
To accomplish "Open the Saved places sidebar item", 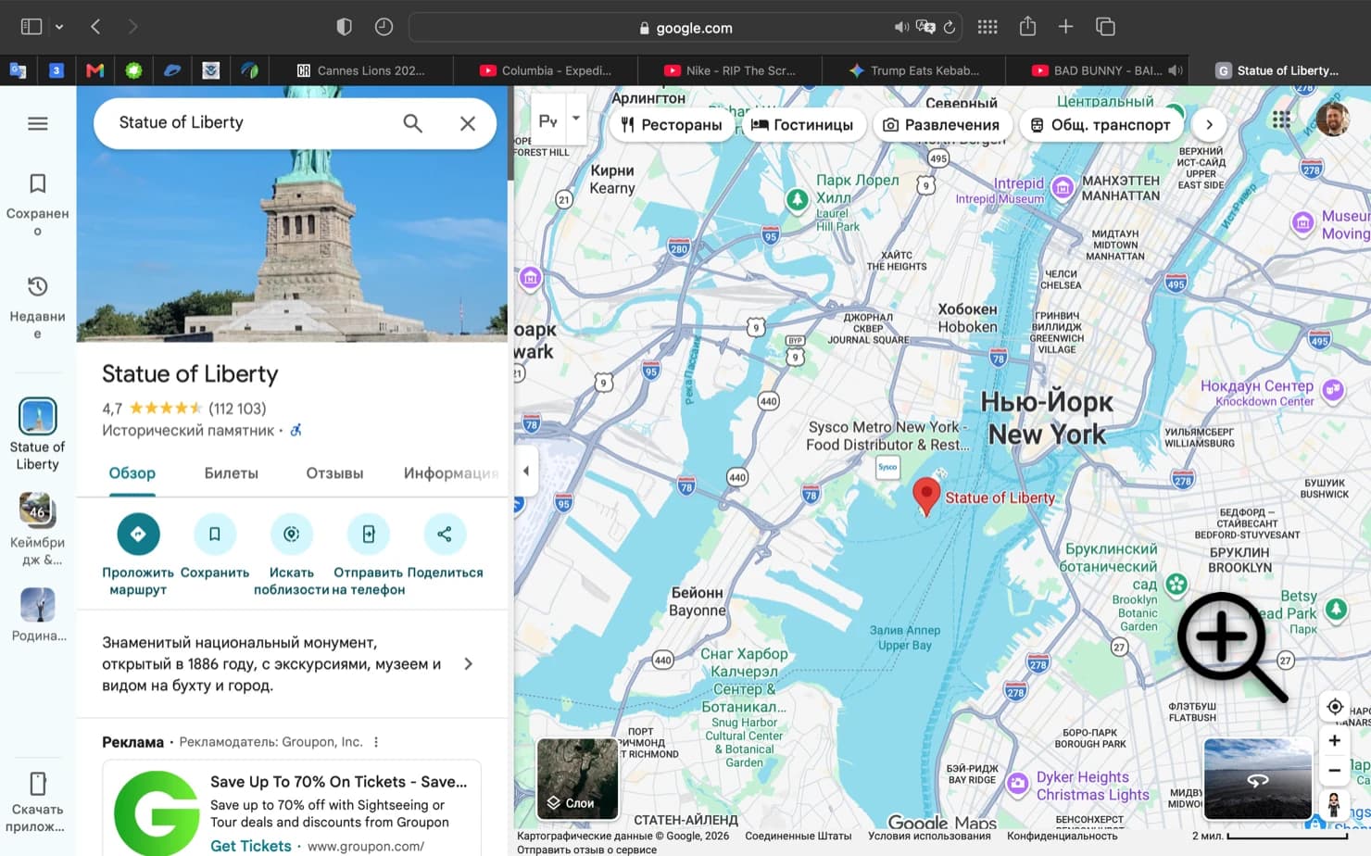I will 38,205.
